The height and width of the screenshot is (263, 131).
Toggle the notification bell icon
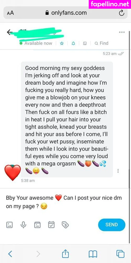[73, 43]
